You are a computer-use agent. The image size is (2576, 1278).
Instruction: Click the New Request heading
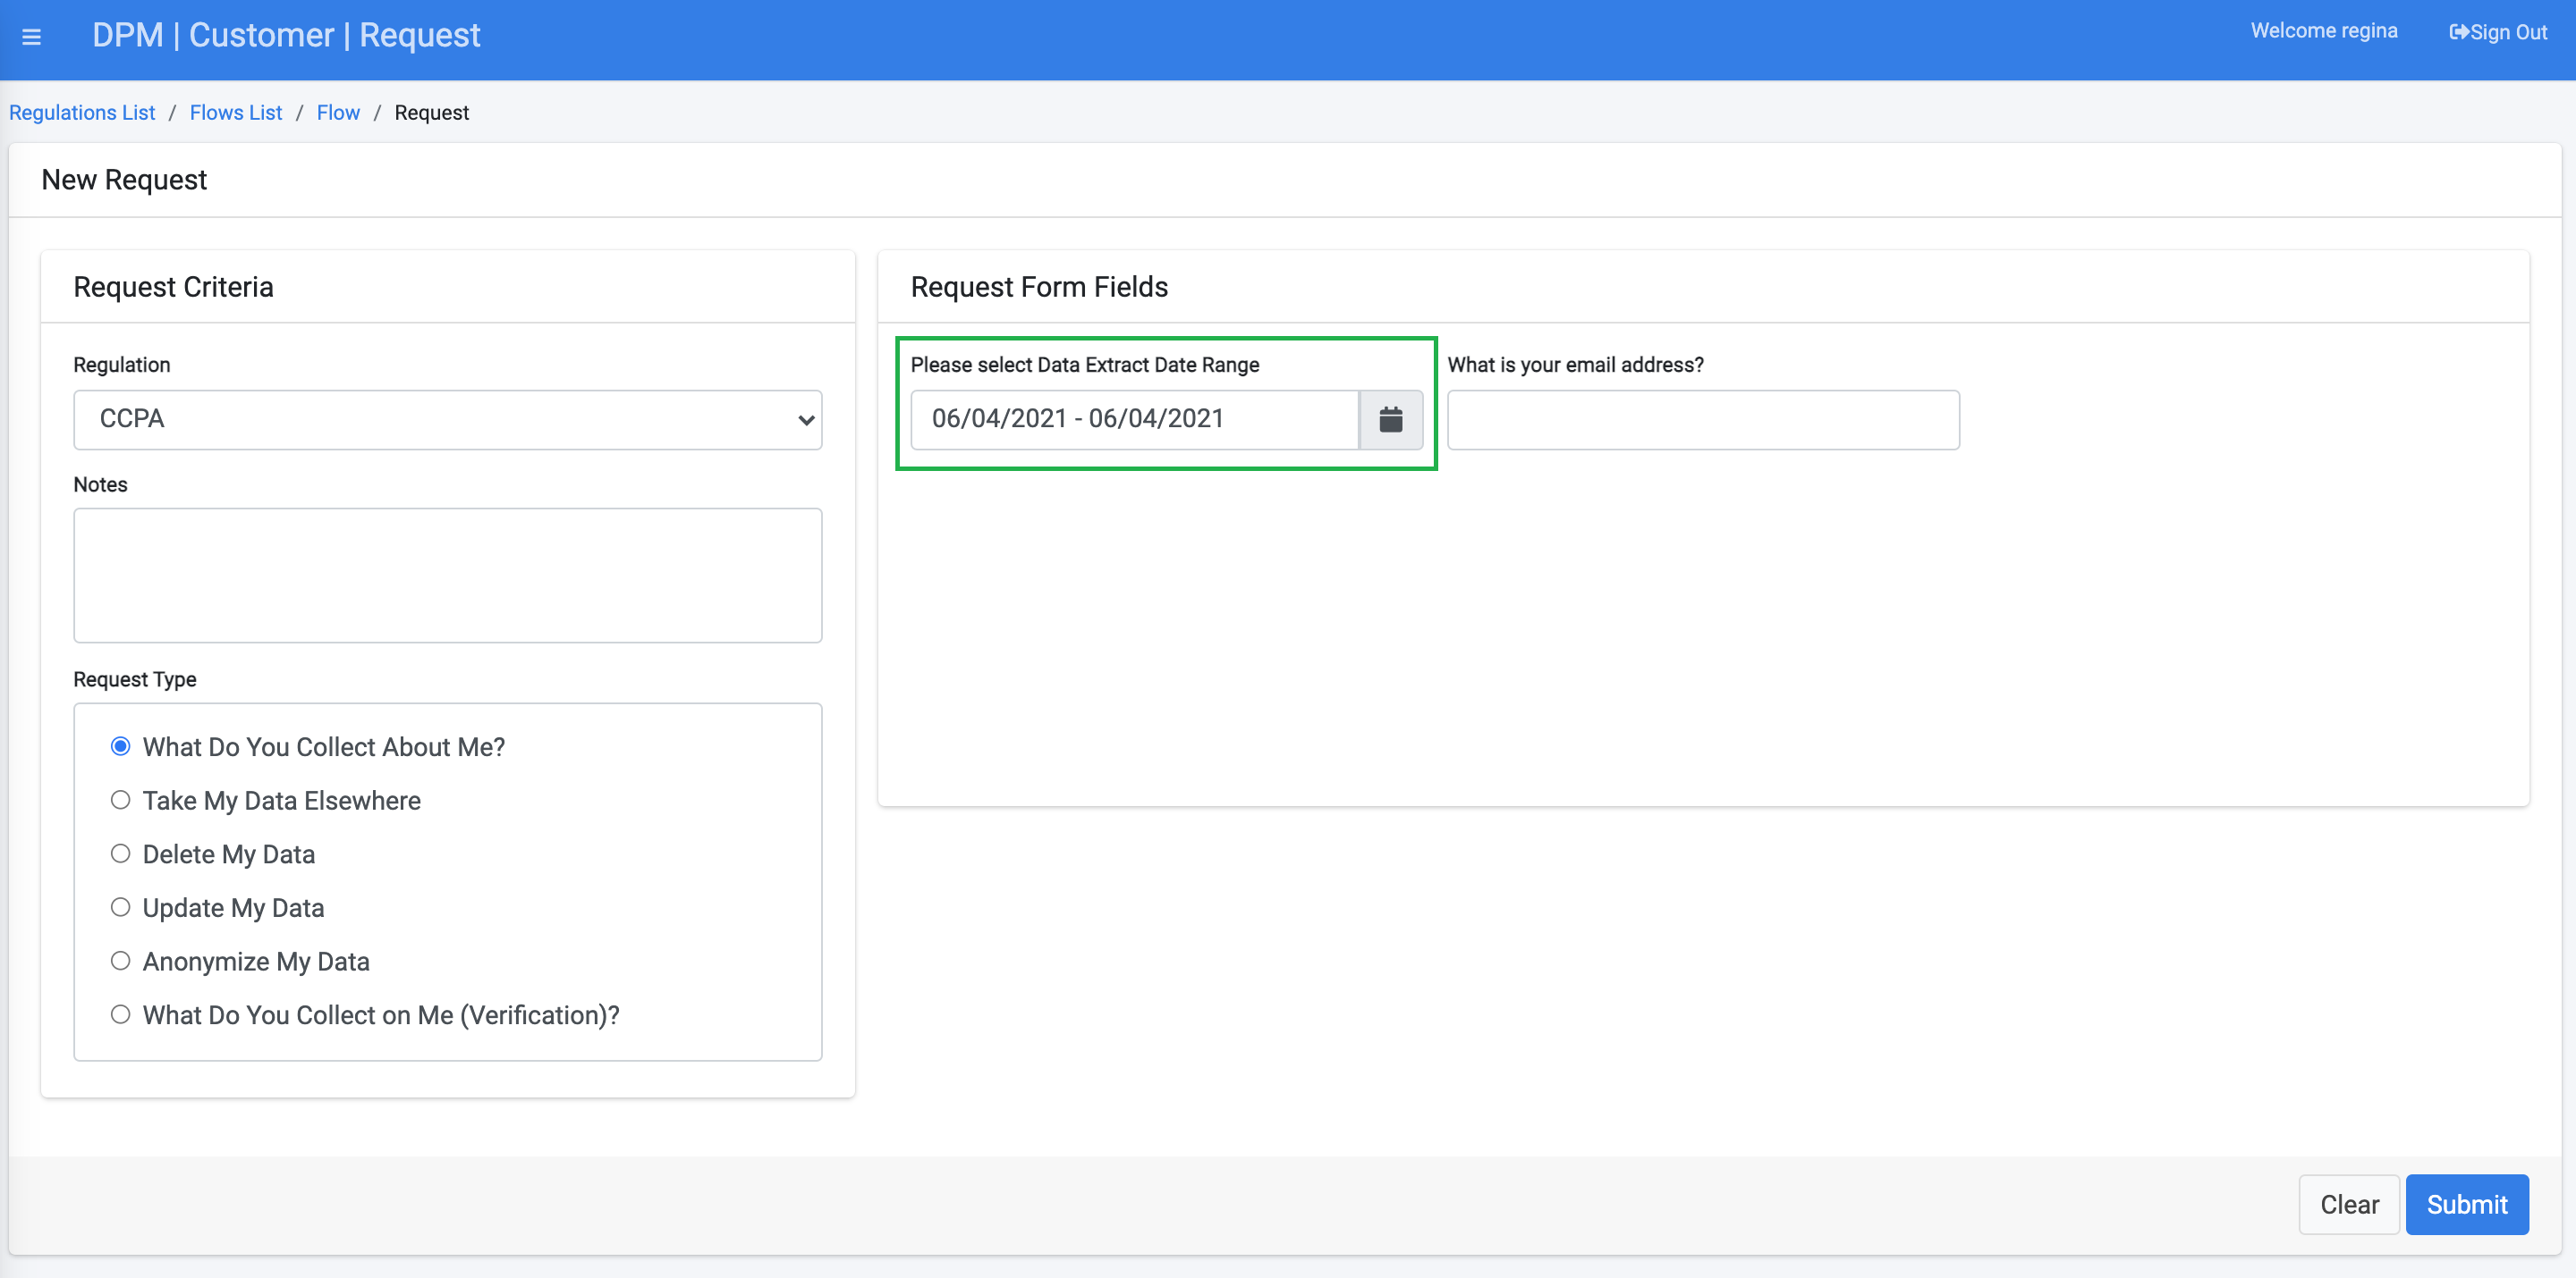click(124, 180)
